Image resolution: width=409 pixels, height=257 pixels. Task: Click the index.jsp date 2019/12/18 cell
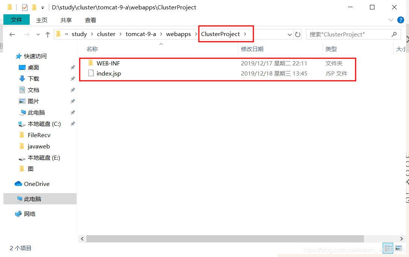click(274, 74)
